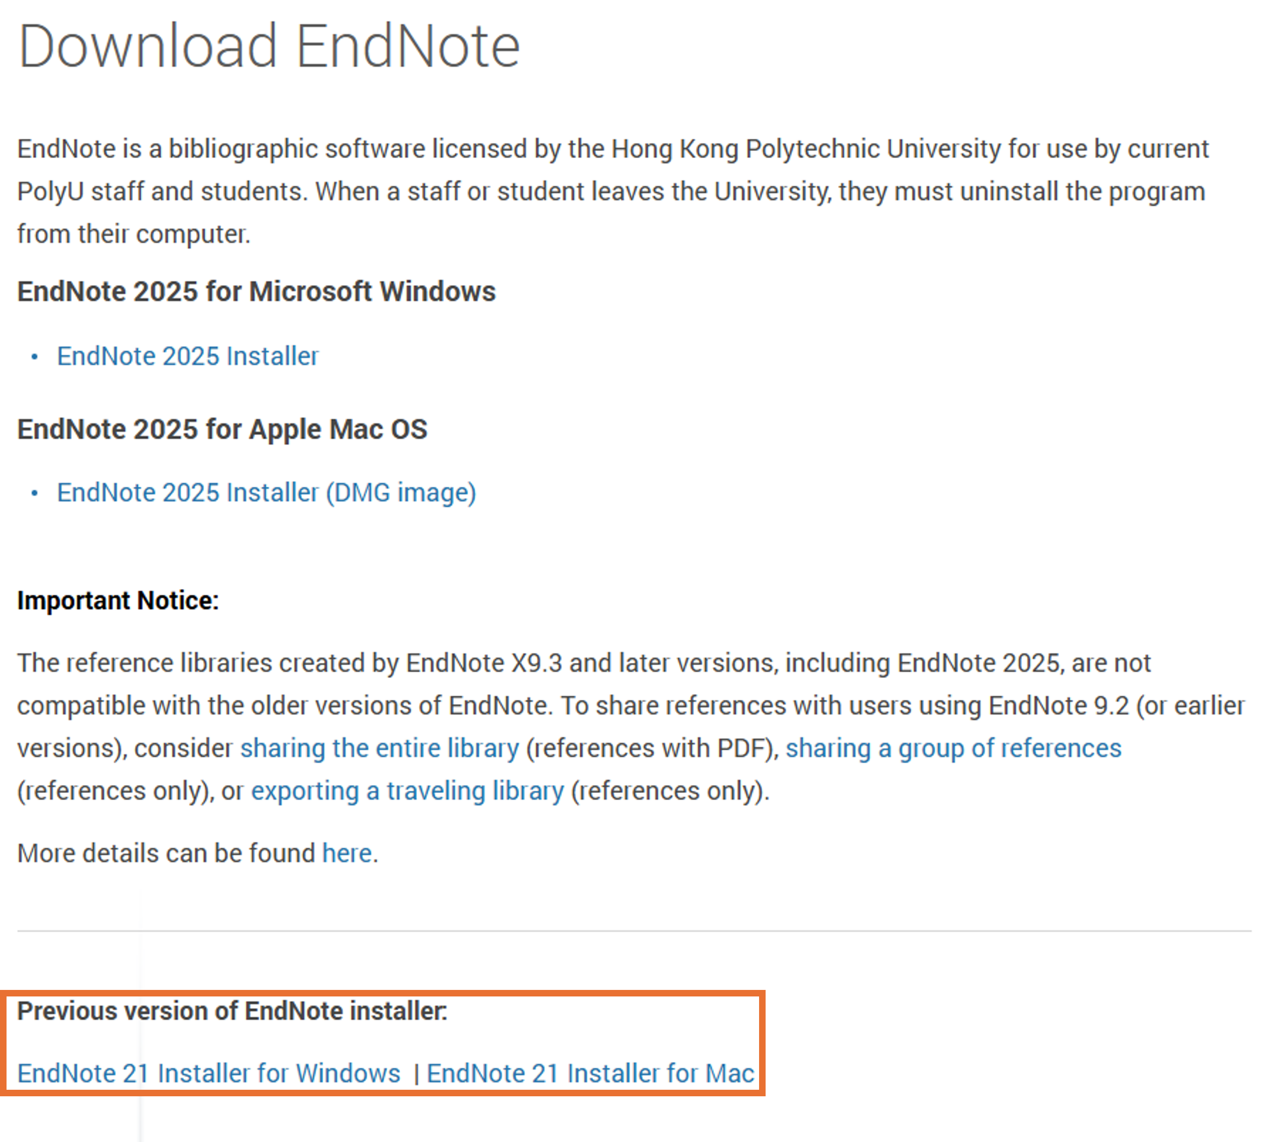Click the "Important Notice:" heading
Viewport: 1283px width, 1142px height.
(118, 600)
